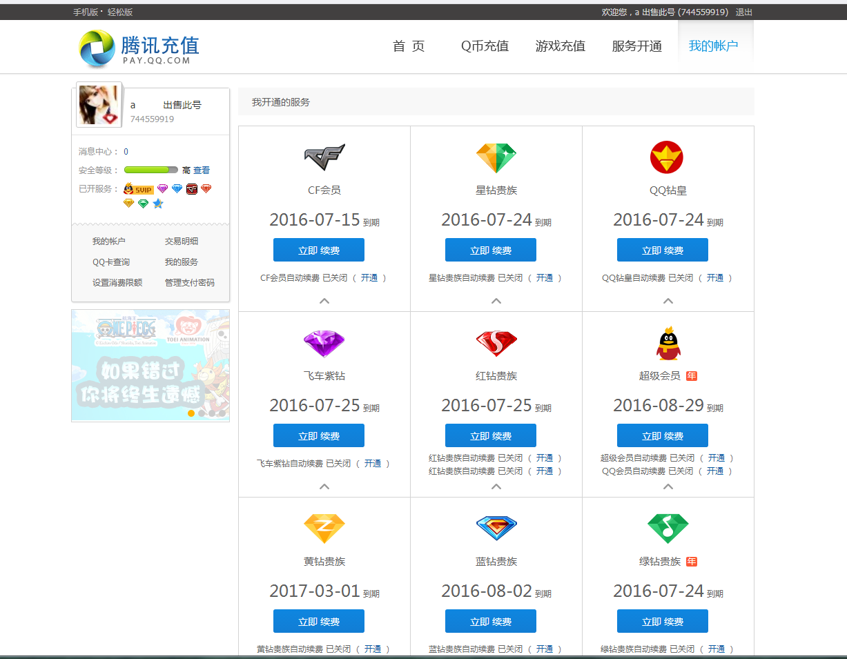Open 管理支付密码 in the sidebar
This screenshot has width=847, height=659.
[x=190, y=283]
